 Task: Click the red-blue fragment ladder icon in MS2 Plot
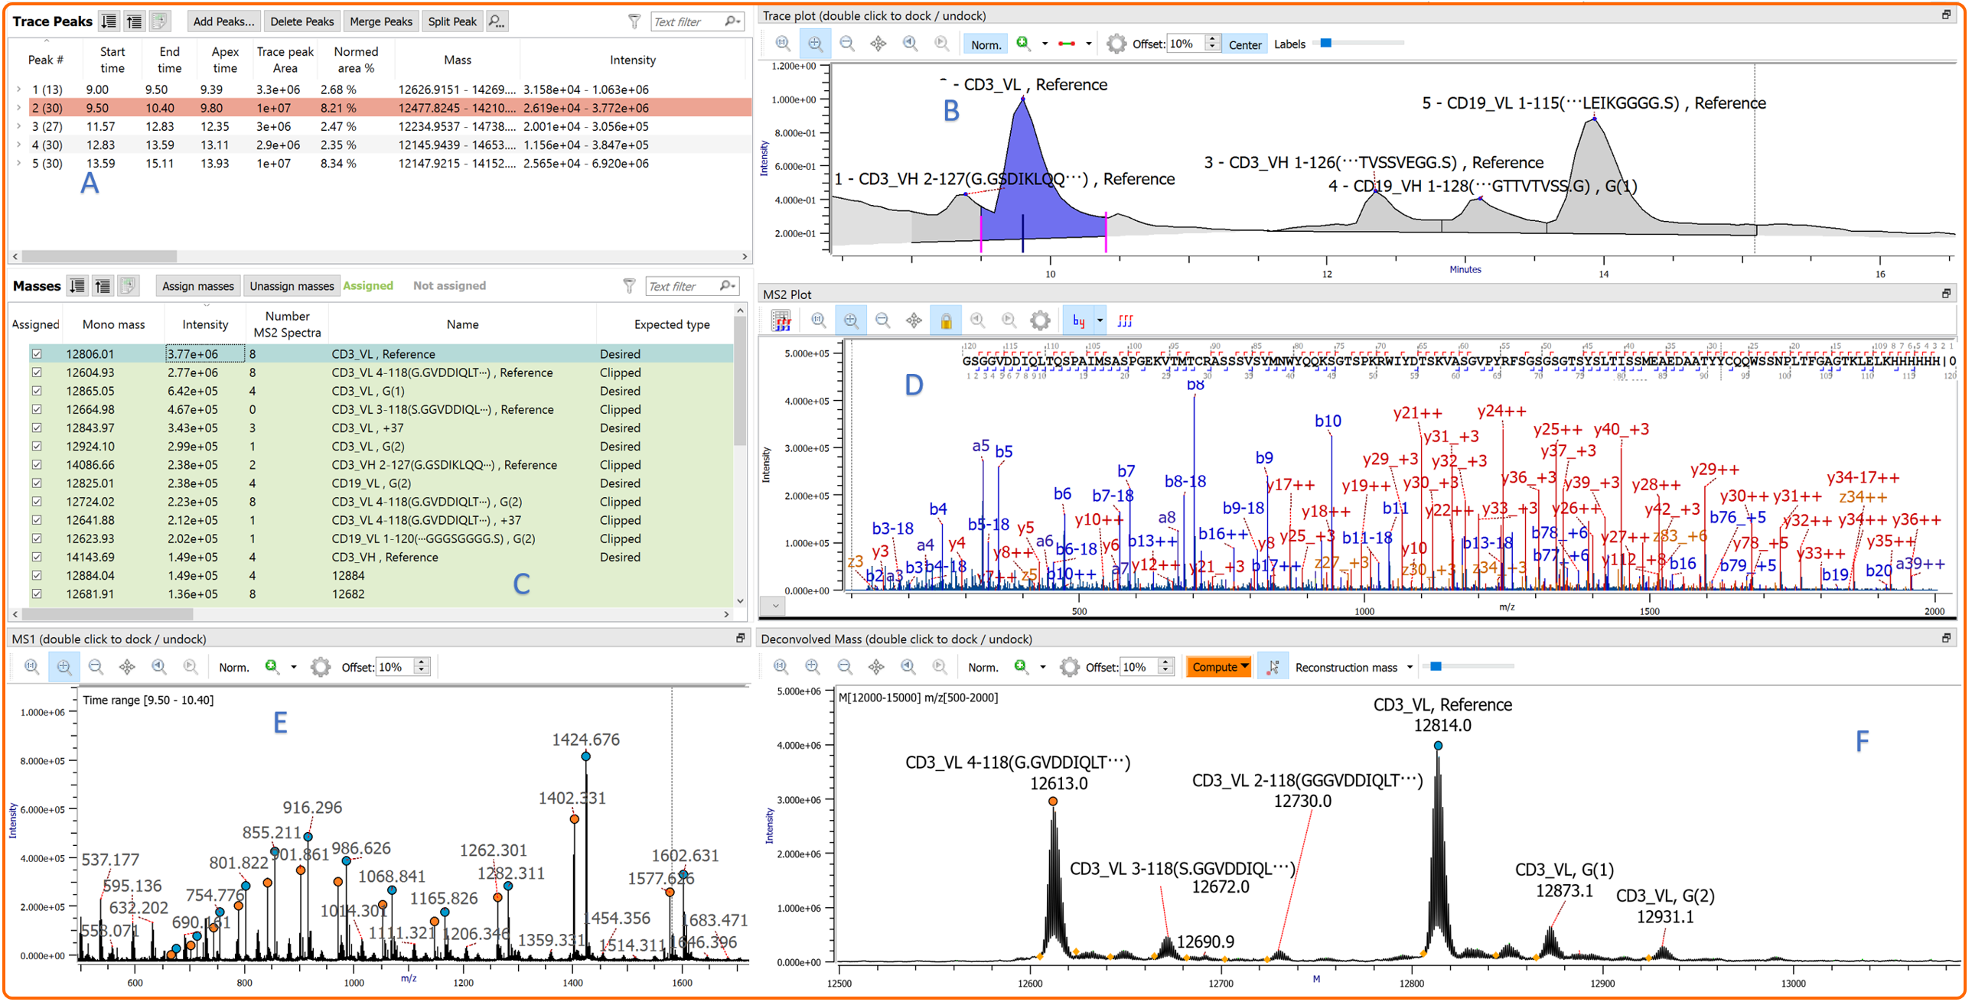1125,320
